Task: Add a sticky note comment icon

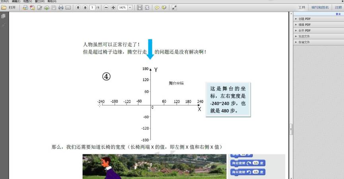Action: [x=157, y=8]
